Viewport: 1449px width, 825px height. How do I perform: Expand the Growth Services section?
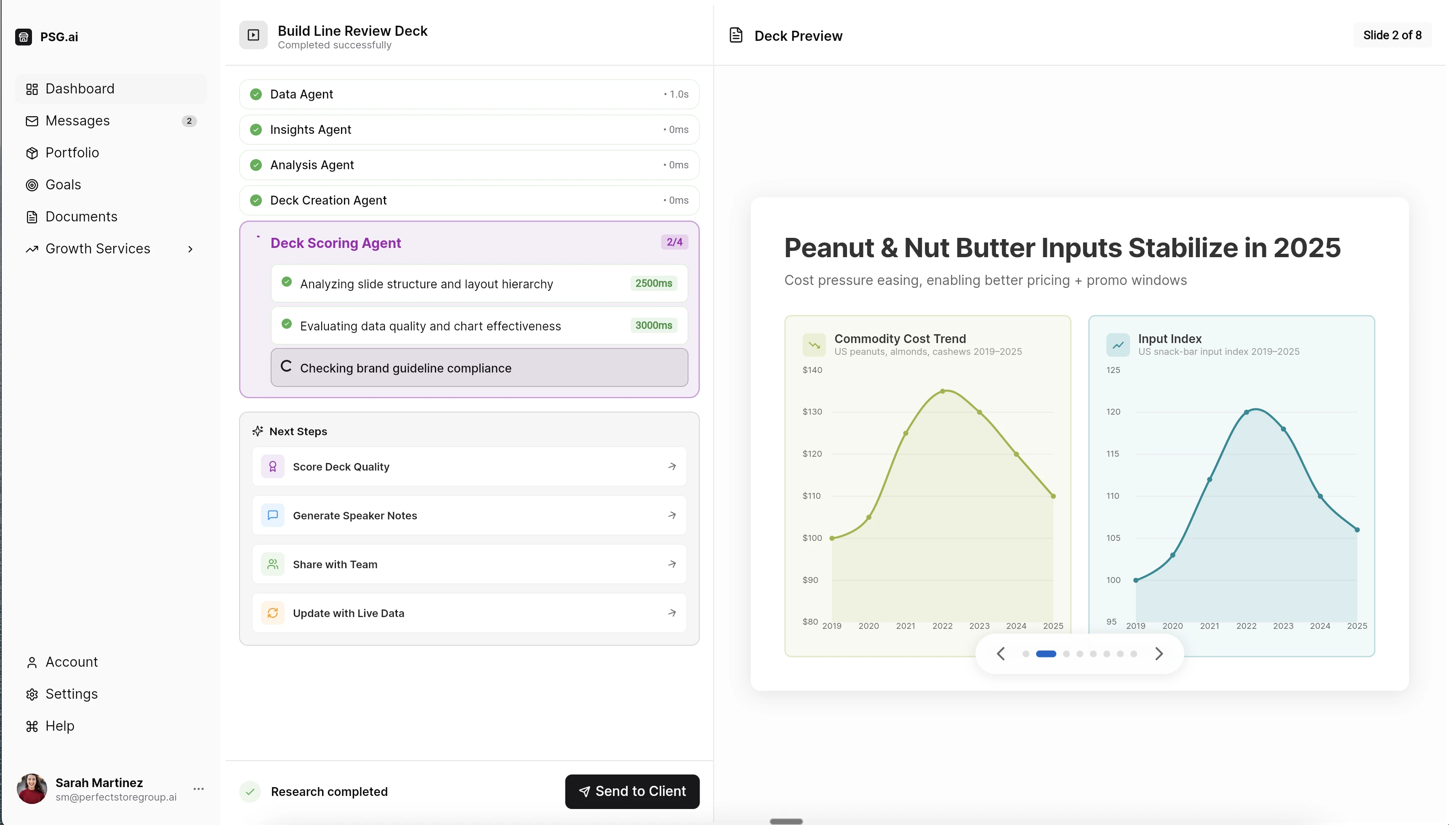coord(190,249)
